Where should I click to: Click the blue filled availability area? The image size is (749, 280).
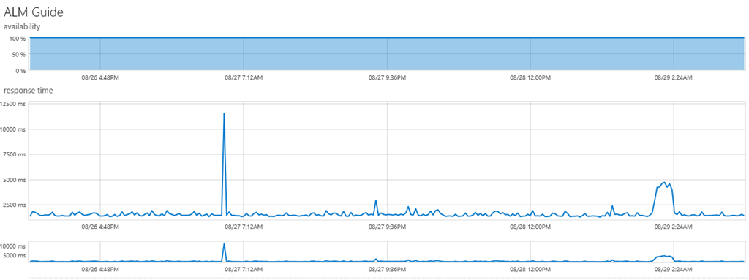click(387, 53)
